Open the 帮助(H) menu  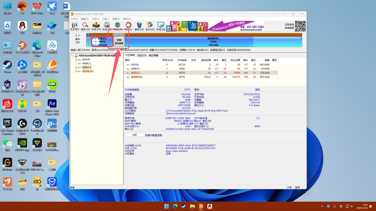pos(127,19)
